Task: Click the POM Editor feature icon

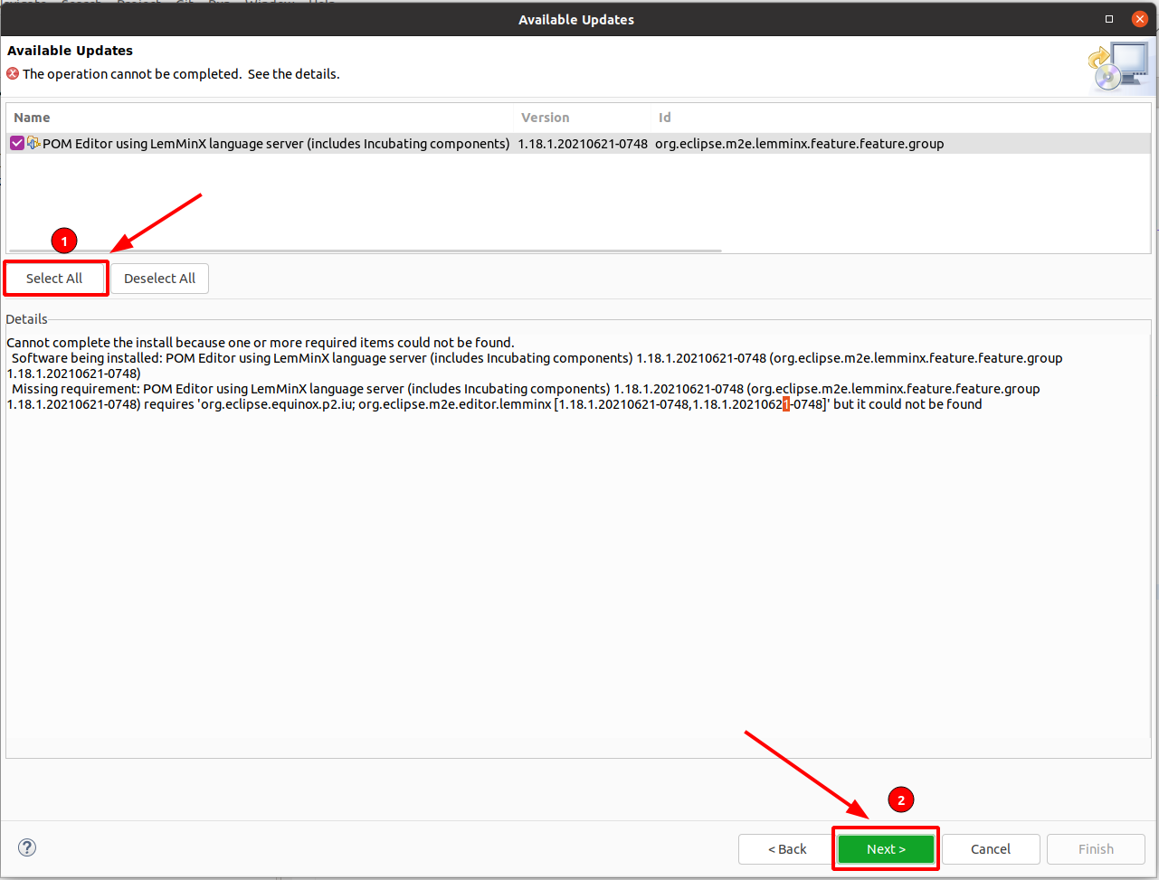Action: click(33, 143)
